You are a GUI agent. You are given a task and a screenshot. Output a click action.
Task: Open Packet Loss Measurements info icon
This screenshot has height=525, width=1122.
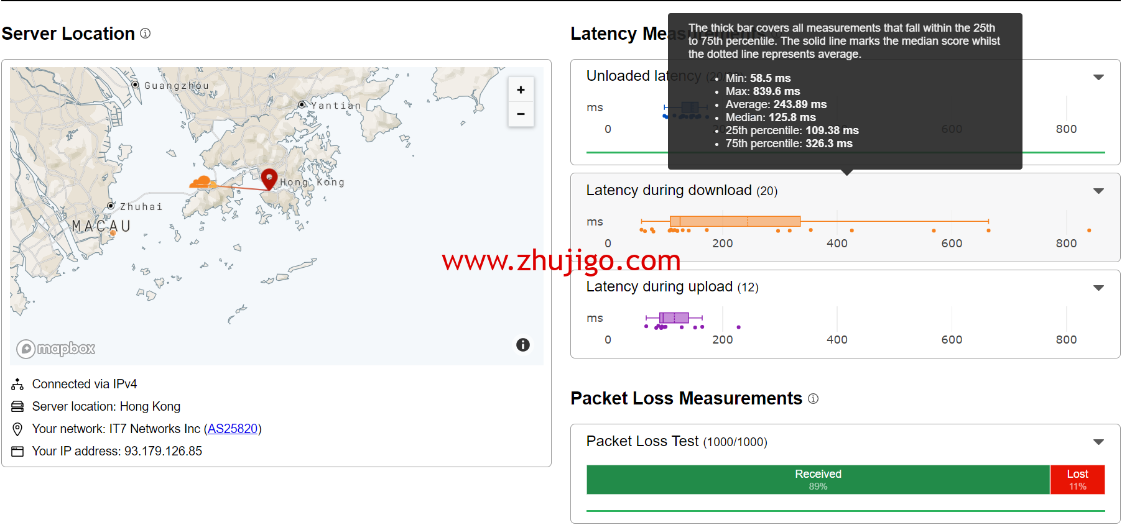pos(813,399)
